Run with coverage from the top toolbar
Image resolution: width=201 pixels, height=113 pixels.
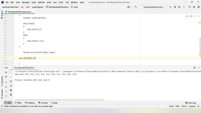coord(179,7)
